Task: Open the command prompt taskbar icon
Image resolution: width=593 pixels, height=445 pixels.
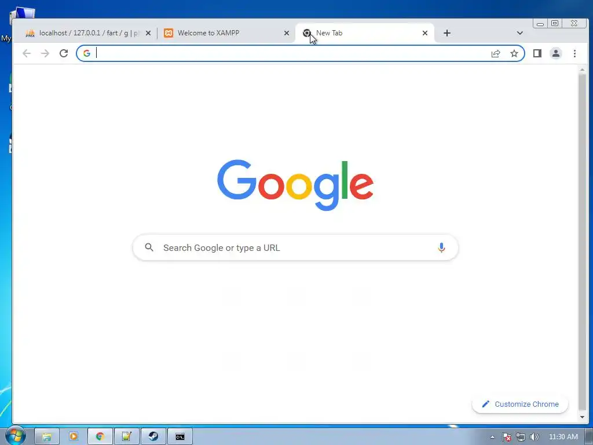Action: [180, 437]
